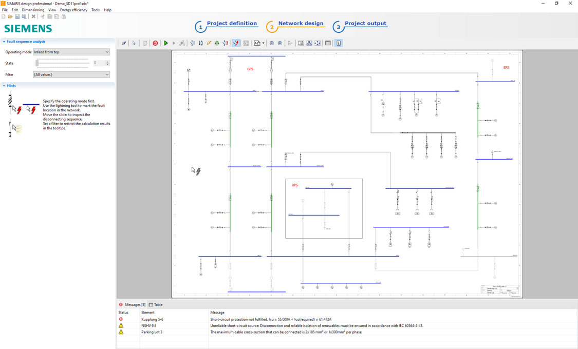Click the zoom in toolbar icon
578x349 pixels.
pyautogui.click(x=280, y=43)
